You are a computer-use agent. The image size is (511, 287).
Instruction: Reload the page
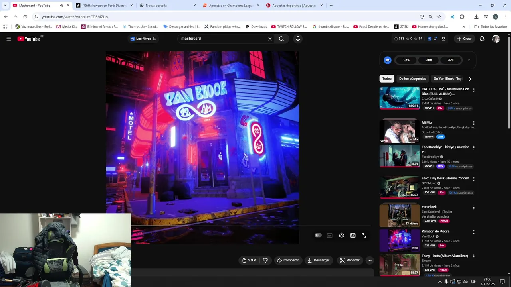tap(25, 17)
